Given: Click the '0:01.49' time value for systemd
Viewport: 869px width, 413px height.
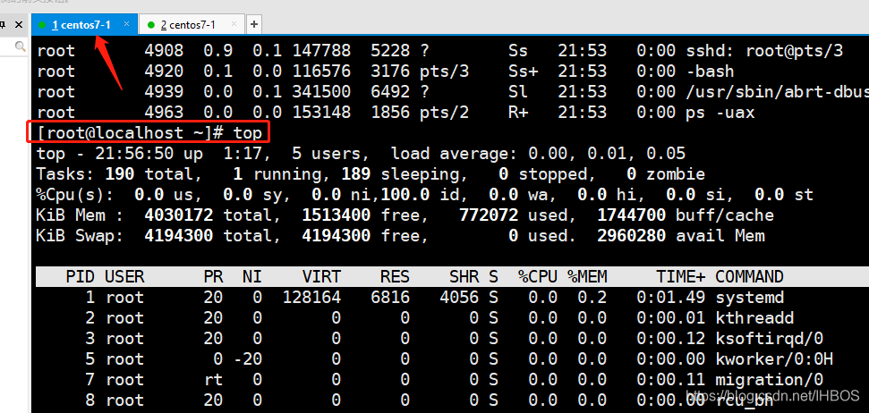Looking at the screenshot, I should 670,298.
